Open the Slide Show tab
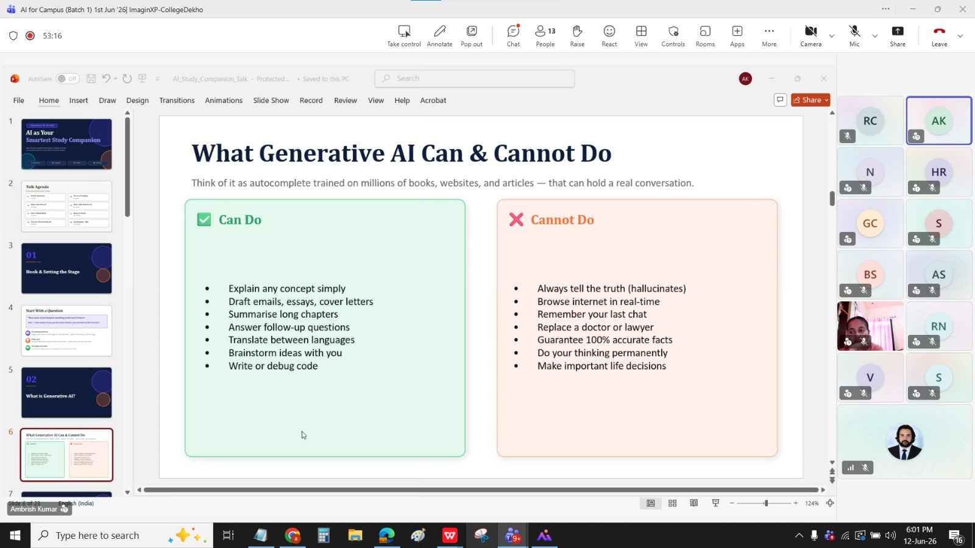 point(271,100)
